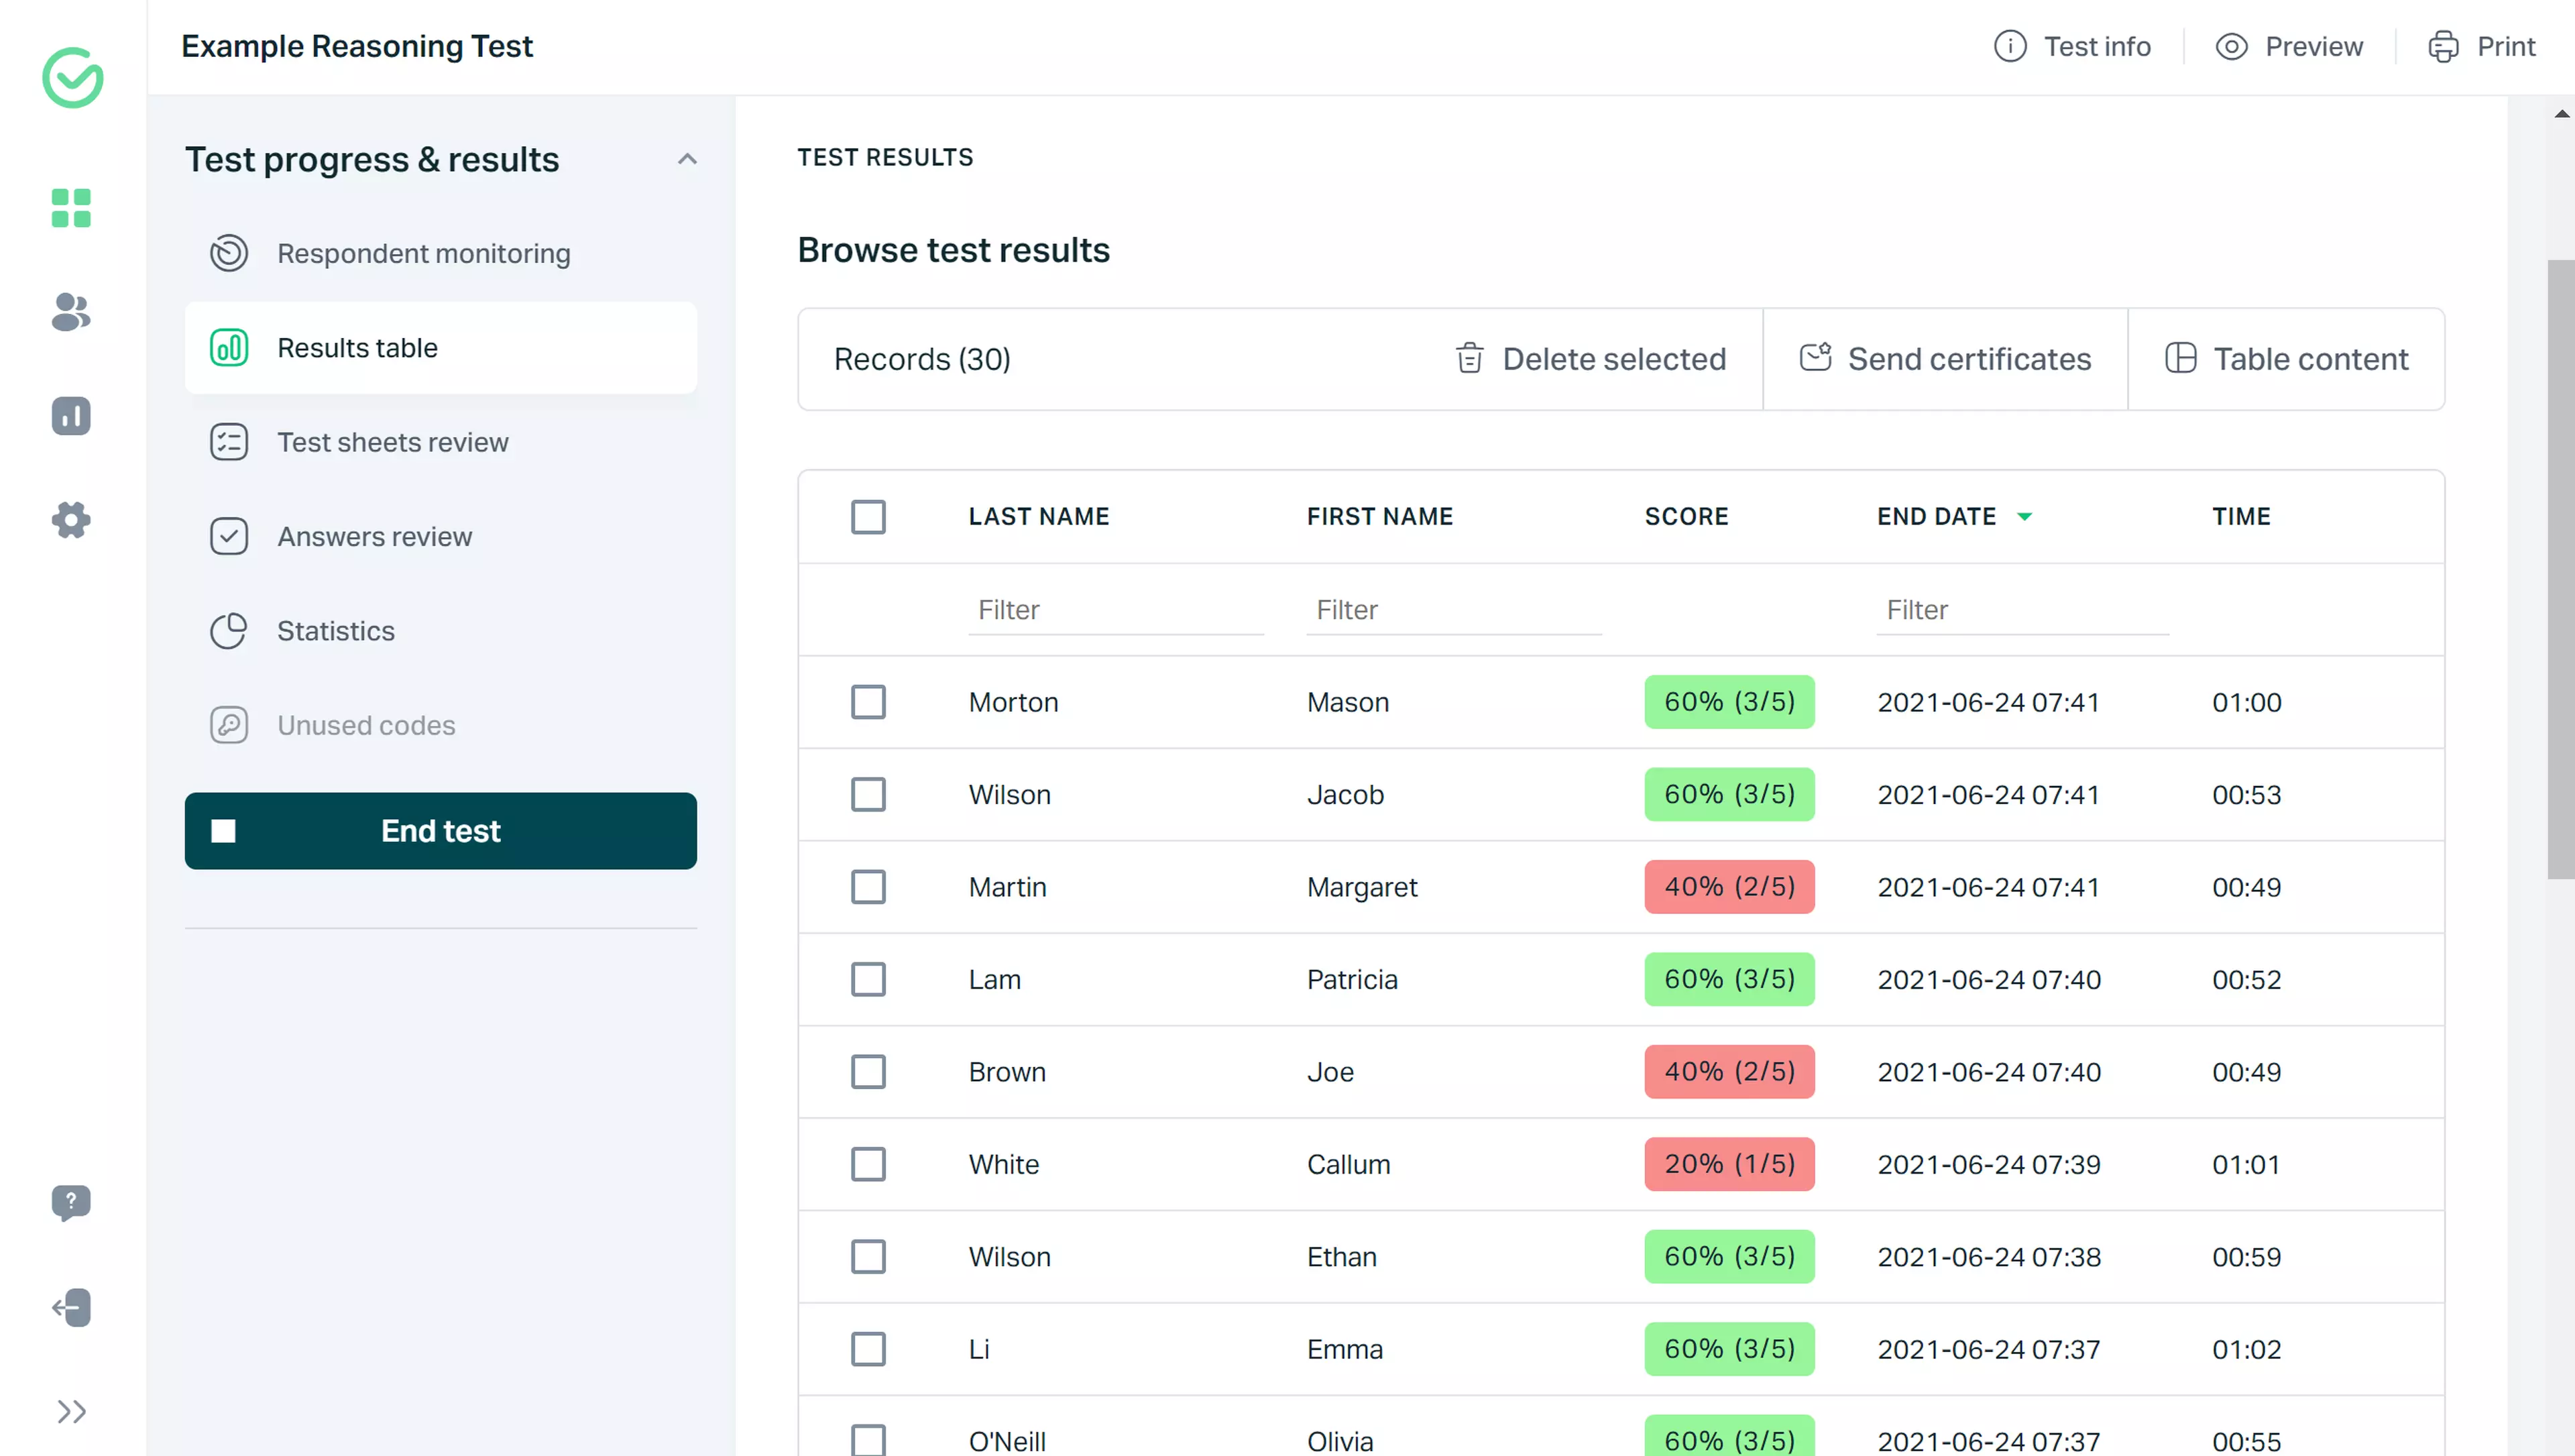Toggle End Date column sort arrow

[x=2024, y=517]
